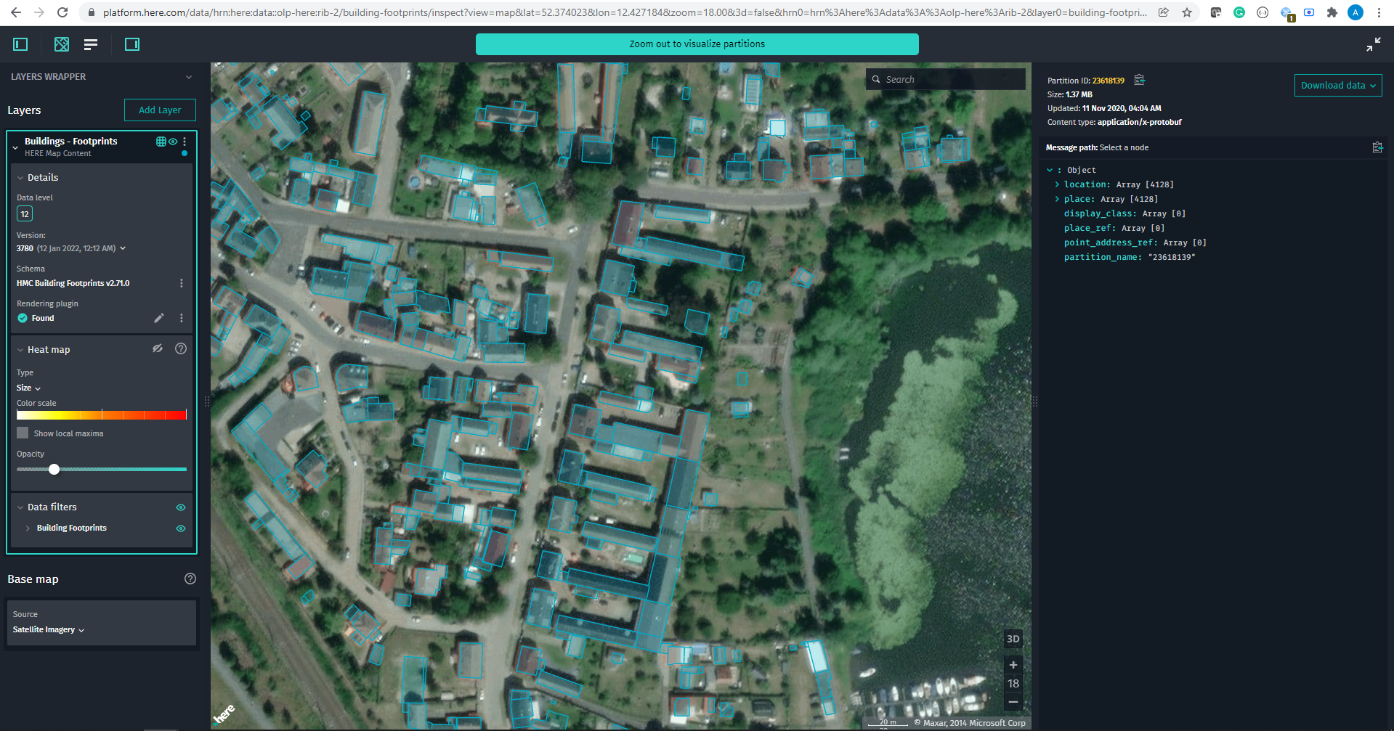This screenshot has width=1394, height=731.
Task: Click the map view toolbar icon
Action: (62, 44)
